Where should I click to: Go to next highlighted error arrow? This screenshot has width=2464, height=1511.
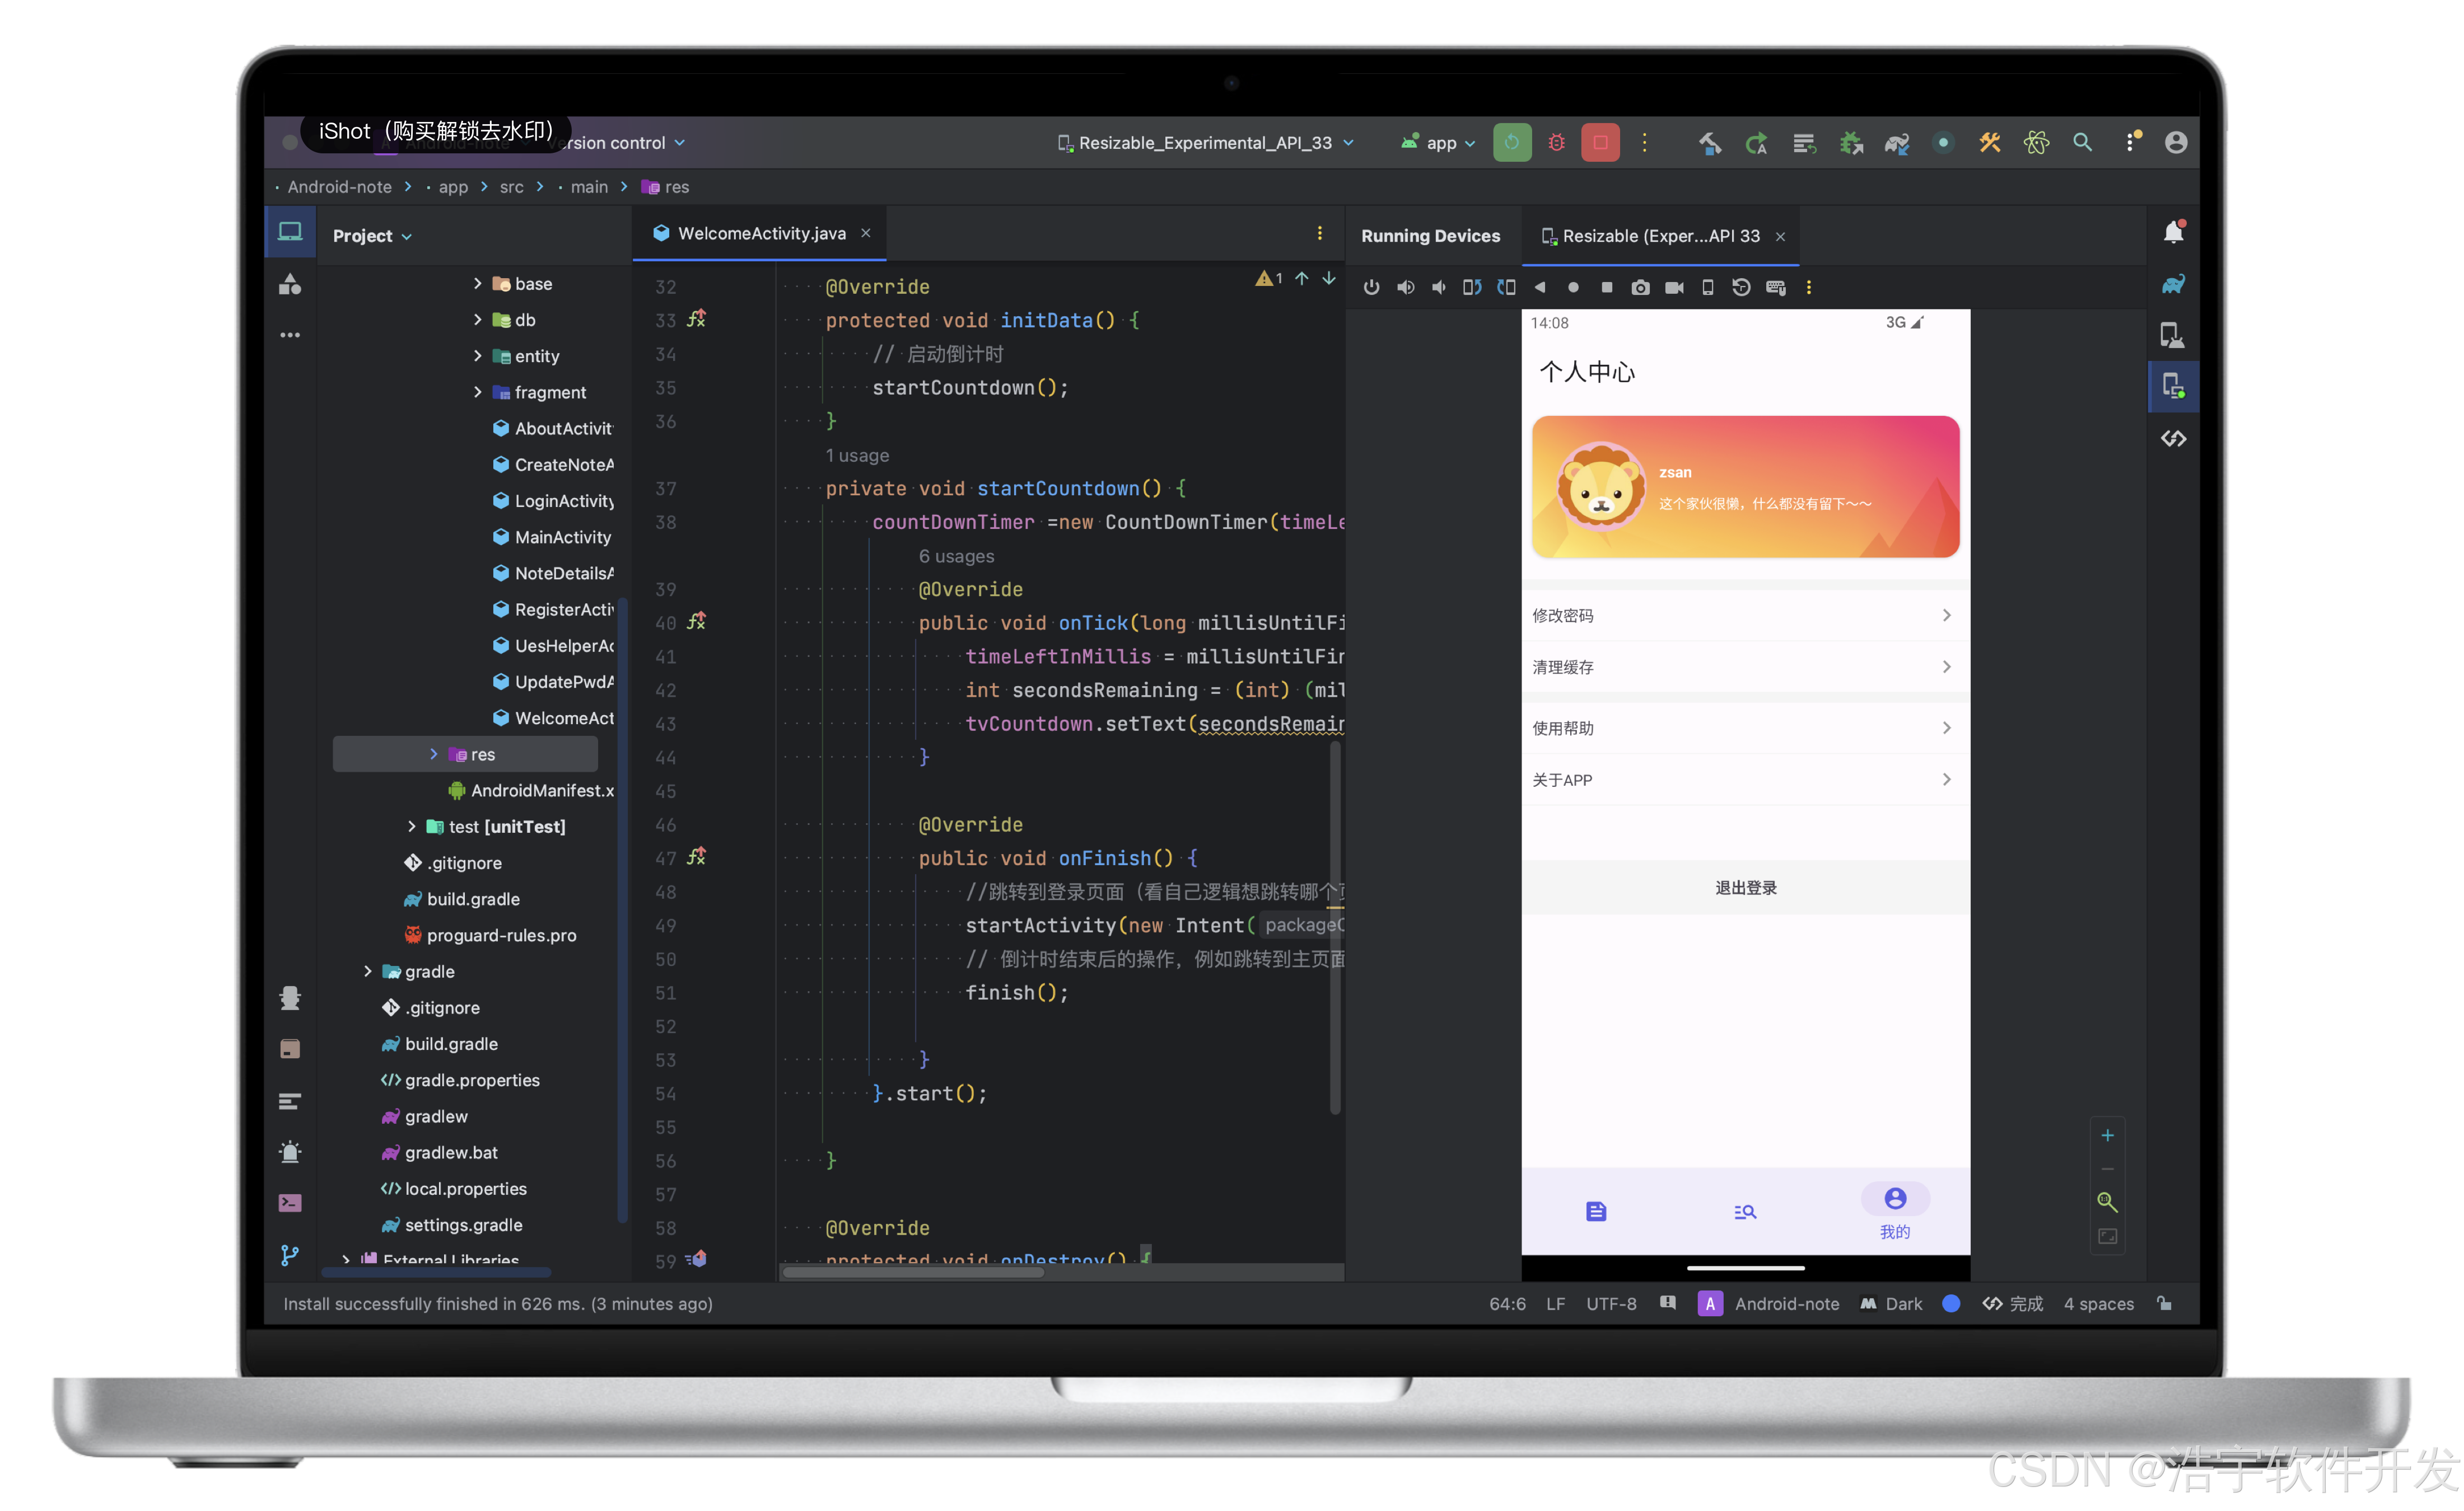pos(1329,279)
